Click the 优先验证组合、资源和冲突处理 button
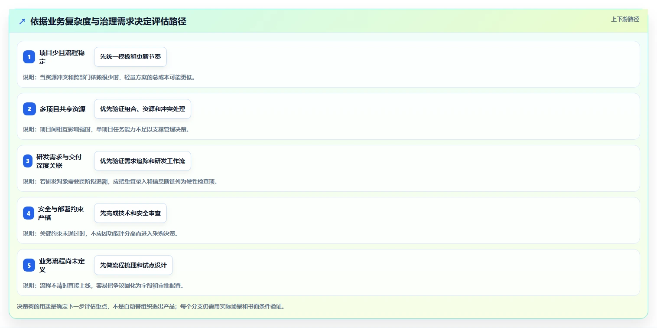This screenshot has width=657, height=328. tap(143, 109)
